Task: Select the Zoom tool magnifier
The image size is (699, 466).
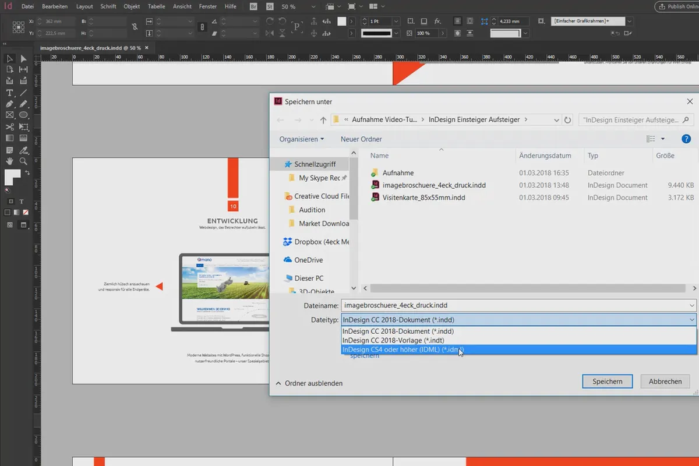Action: coord(23,161)
